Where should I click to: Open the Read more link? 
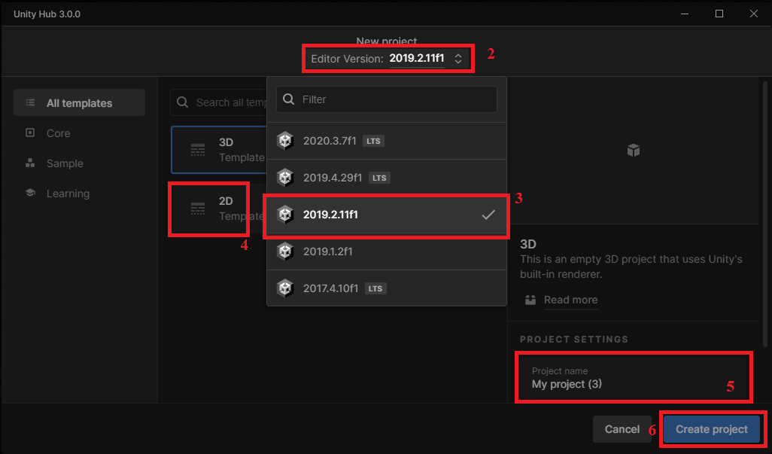coord(570,300)
